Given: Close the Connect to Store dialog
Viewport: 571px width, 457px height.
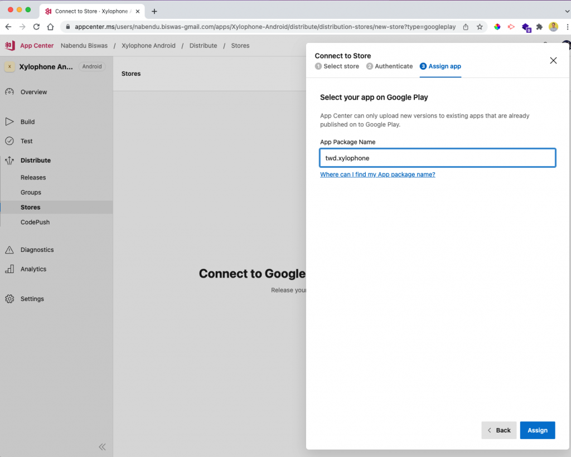Looking at the screenshot, I should pos(553,60).
